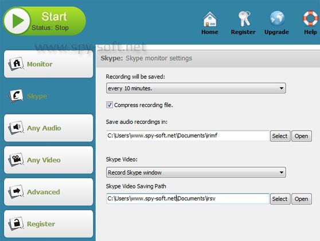Viewport: 320px width, 241px height.
Task: Click Open for audio recordings folder
Action: coord(302,136)
